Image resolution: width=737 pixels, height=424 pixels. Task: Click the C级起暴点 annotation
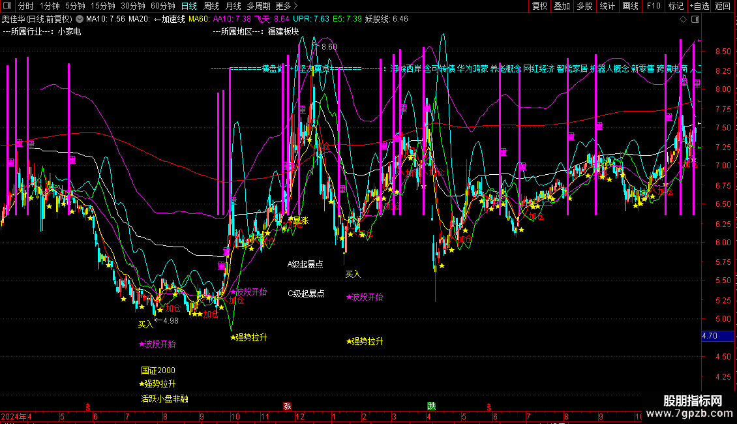[x=306, y=294]
